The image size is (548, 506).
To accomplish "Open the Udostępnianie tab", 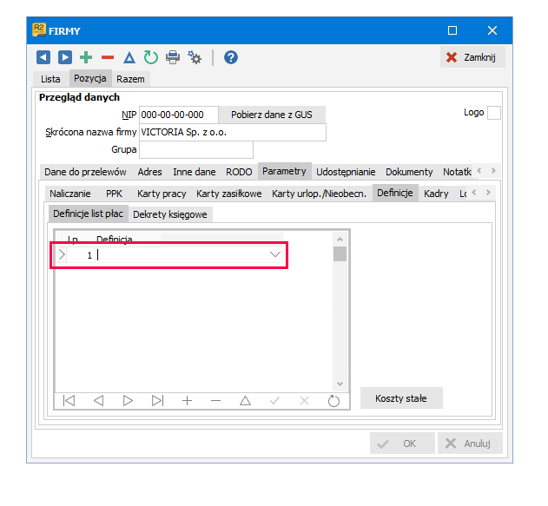I will point(346,172).
